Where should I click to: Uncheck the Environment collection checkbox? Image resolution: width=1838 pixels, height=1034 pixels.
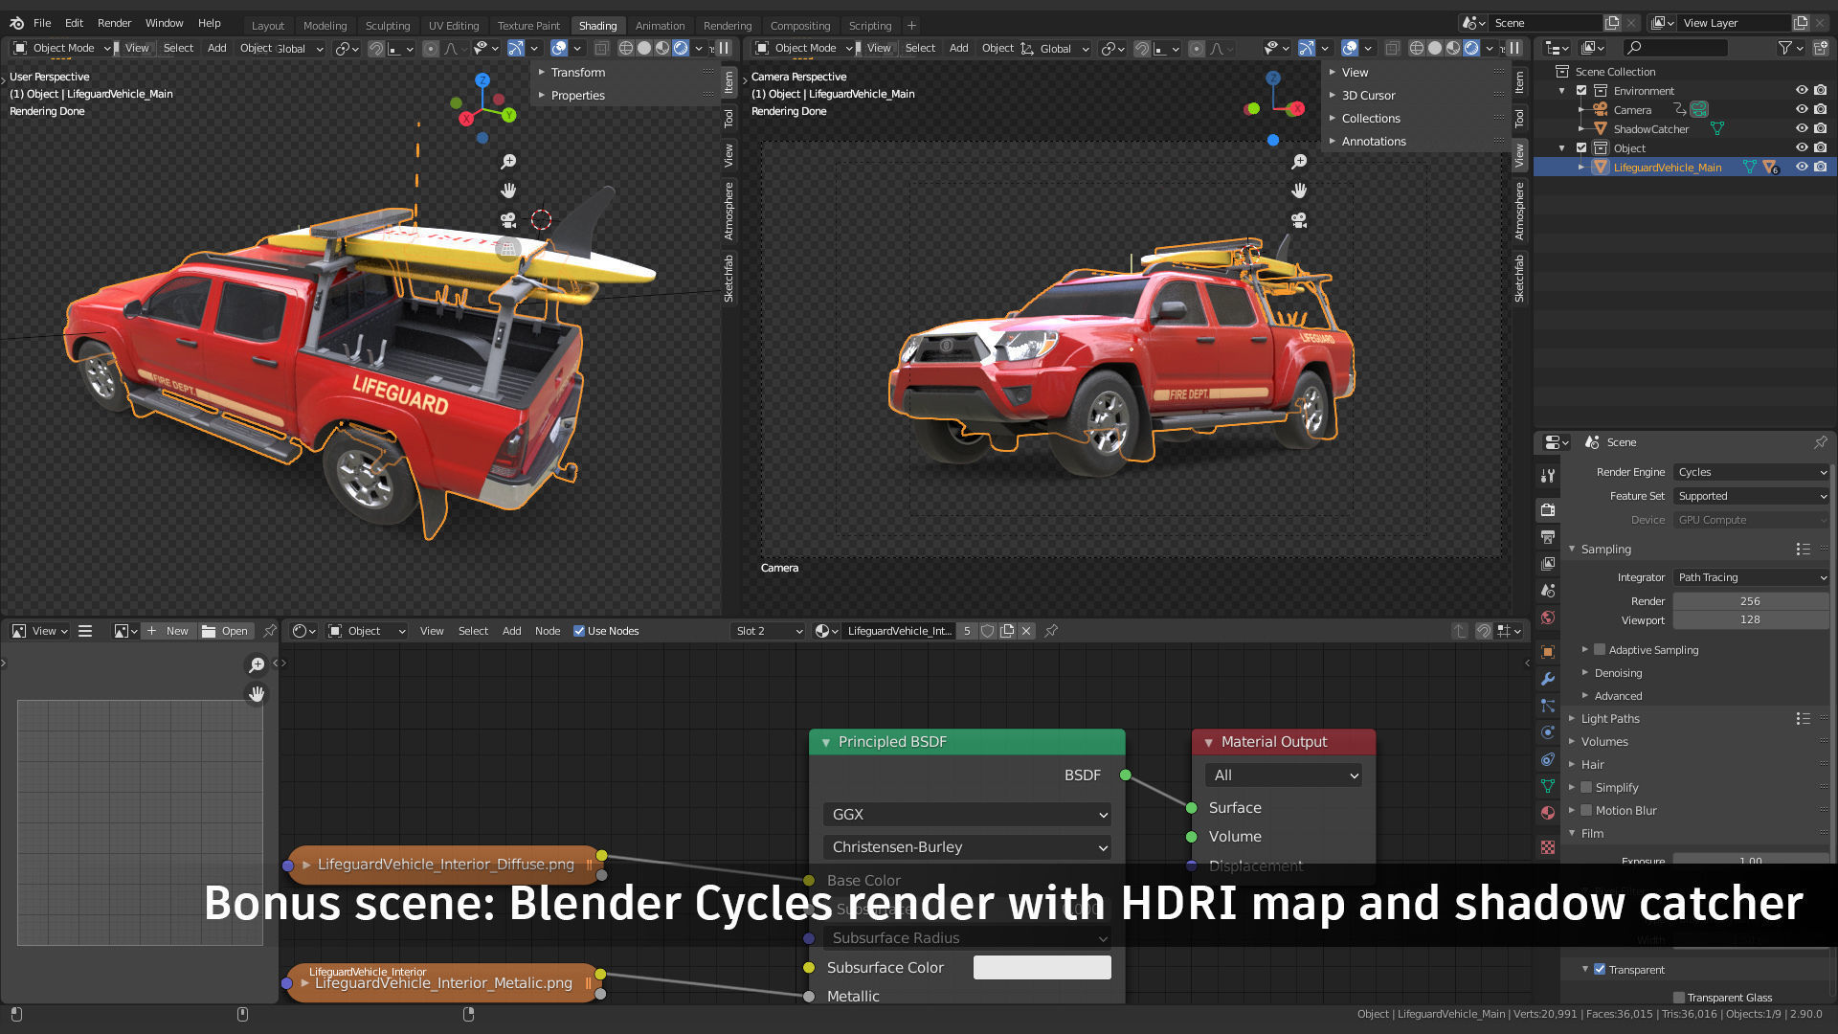pyautogui.click(x=1581, y=91)
